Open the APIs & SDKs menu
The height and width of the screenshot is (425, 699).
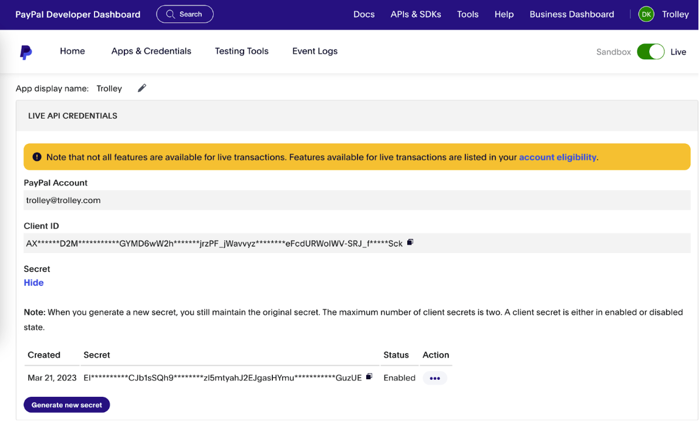(x=416, y=14)
